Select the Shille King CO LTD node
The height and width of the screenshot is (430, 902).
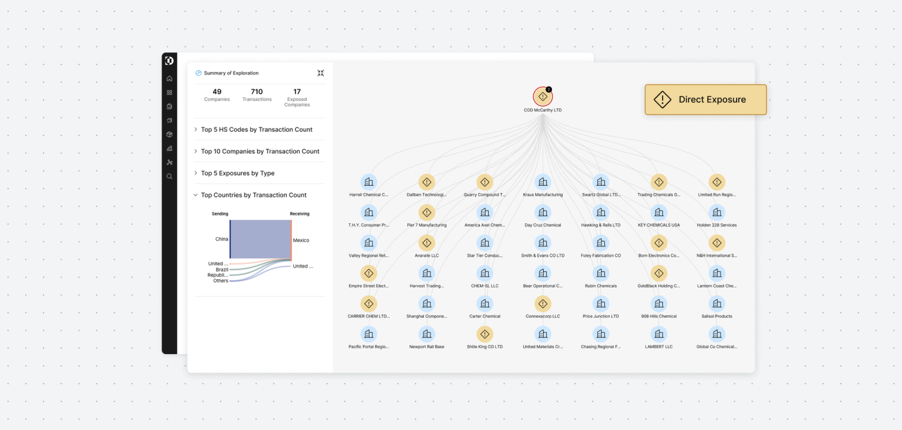[x=485, y=334]
